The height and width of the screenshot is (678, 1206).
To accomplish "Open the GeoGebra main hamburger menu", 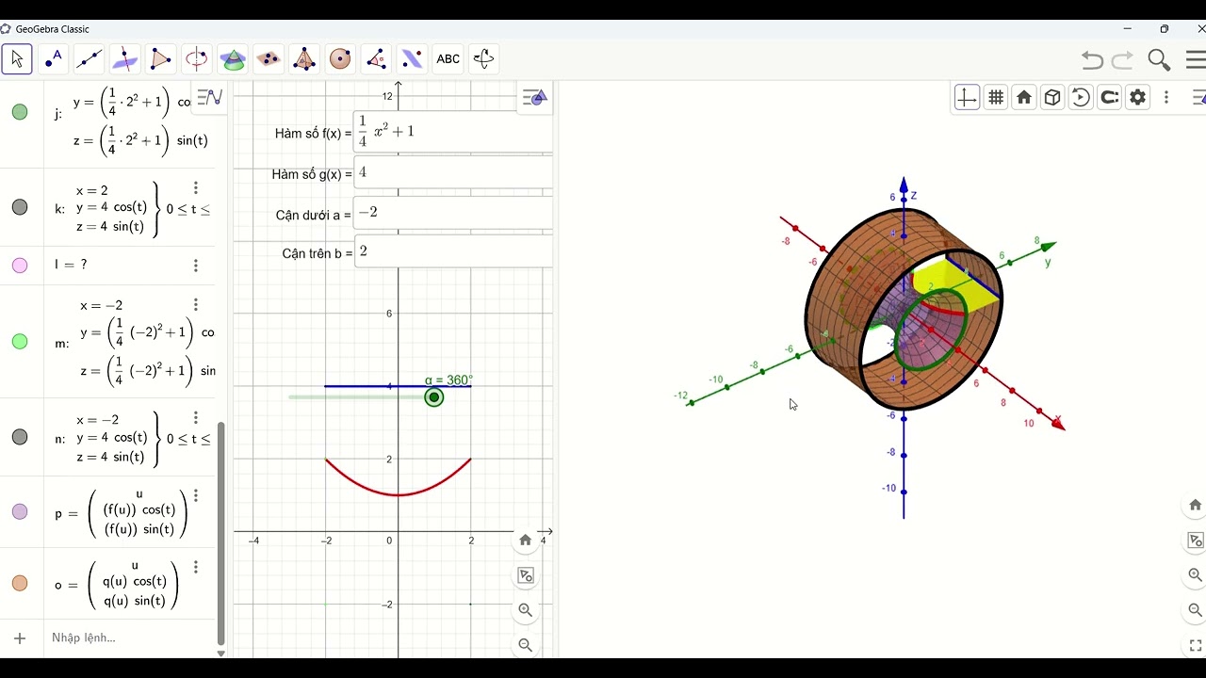I will 1197,60.
